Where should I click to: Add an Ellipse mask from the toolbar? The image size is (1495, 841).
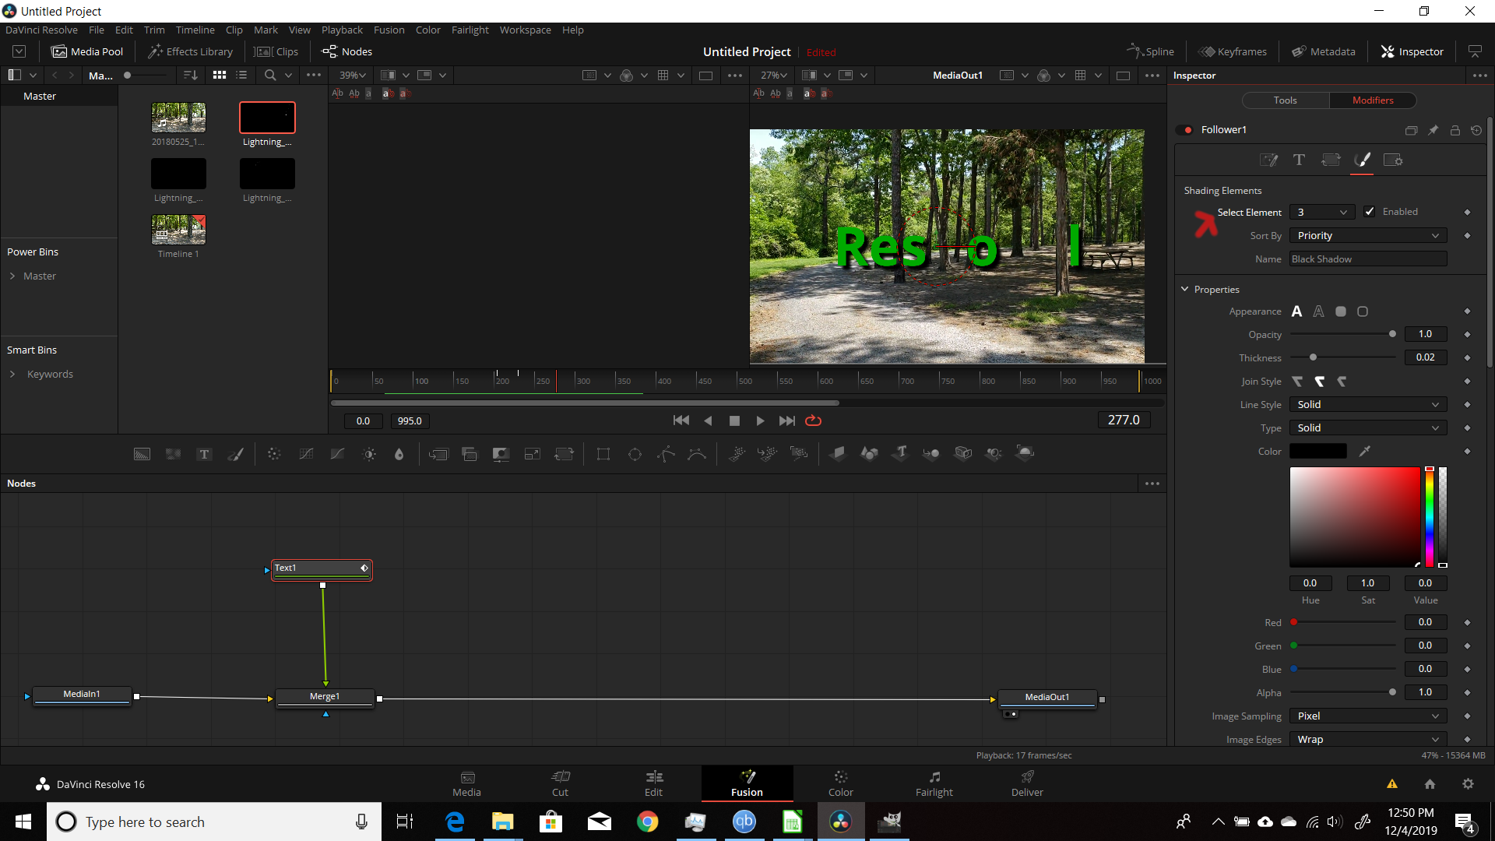(635, 454)
